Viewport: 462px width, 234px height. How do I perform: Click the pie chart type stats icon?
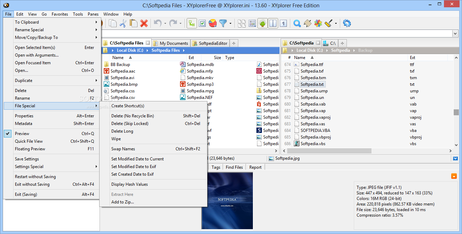(213, 23)
